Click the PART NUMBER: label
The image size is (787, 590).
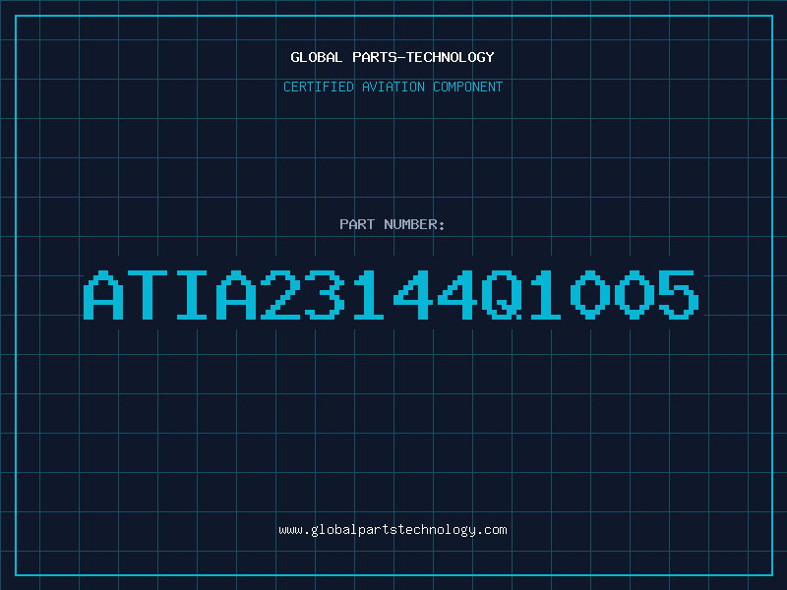tap(393, 224)
